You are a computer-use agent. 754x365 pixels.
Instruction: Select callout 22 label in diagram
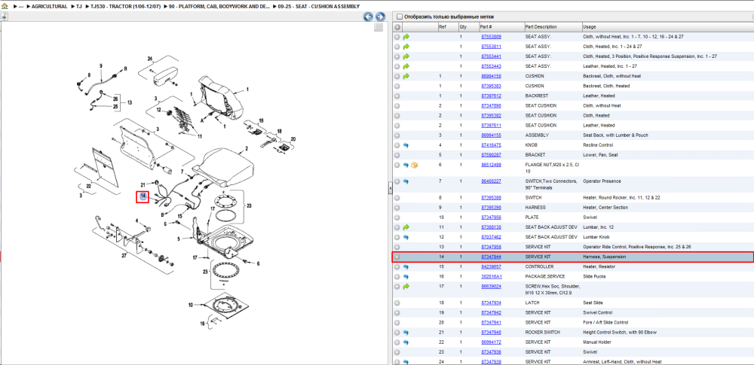point(88,186)
